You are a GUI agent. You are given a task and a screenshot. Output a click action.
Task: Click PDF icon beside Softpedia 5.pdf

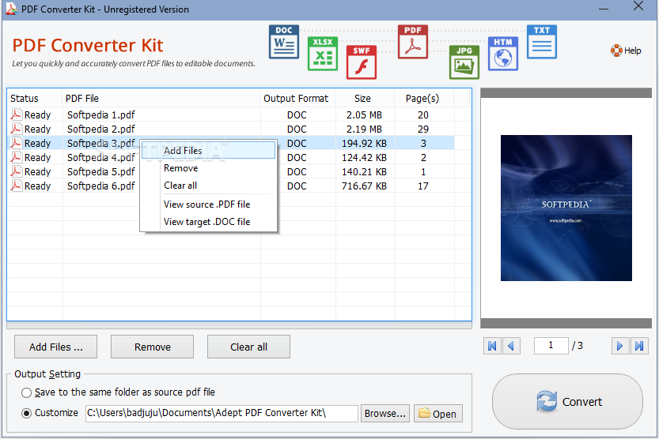click(16, 171)
